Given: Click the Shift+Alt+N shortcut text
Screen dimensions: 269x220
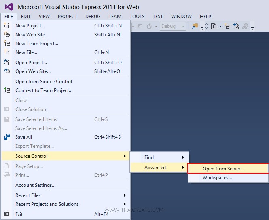Looking at the screenshot, I should point(107,35).
